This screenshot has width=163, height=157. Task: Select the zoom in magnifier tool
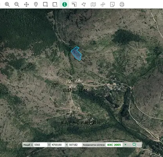(7, 4)
